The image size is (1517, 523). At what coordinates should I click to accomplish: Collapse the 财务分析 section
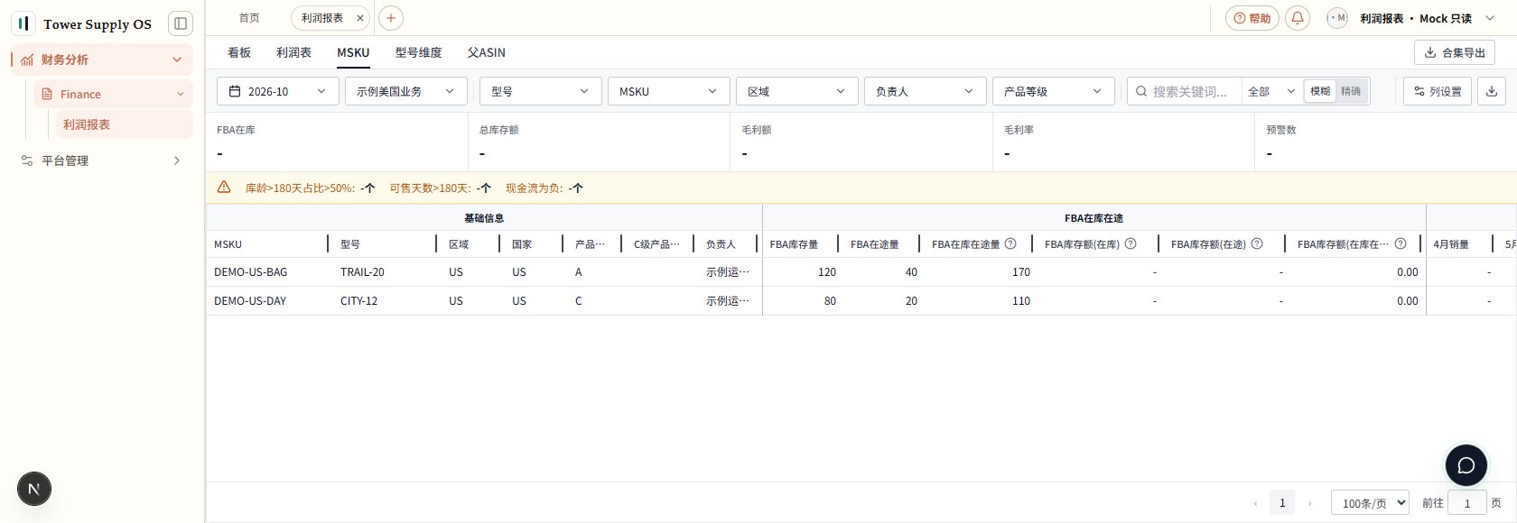[x=177, y=60]
